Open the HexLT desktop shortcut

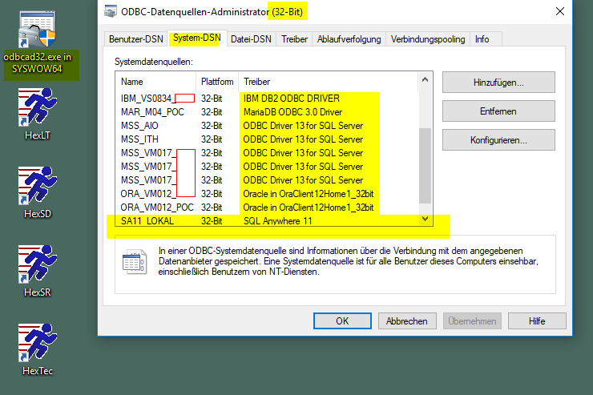coord(38,114)
